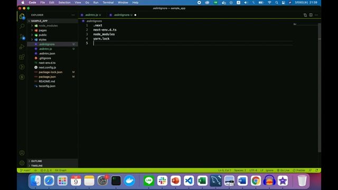Open the Source Control view
The width and height of the screenshot is (338, 190).
point(22,36)
